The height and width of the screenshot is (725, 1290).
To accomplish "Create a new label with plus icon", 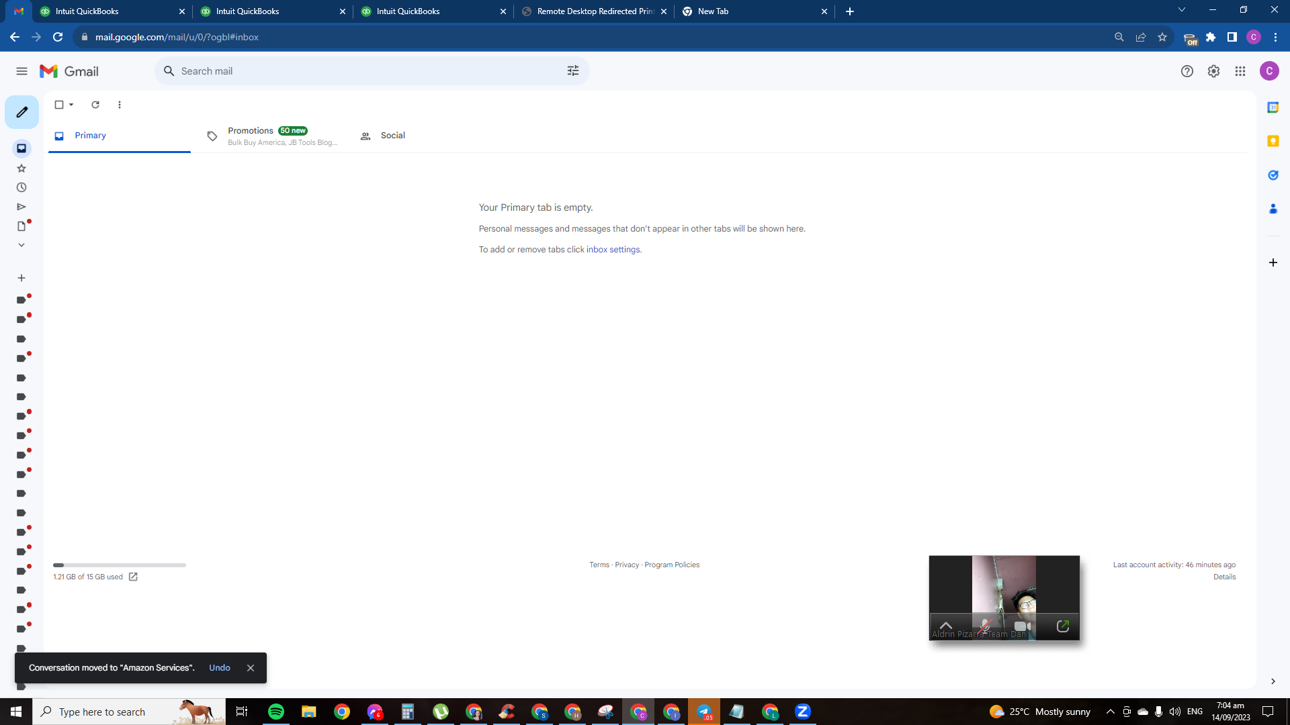I will tap(21, 278).
